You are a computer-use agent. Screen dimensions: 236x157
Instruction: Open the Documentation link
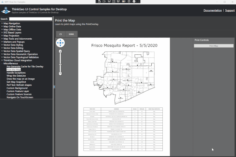[x=212, y=10]
